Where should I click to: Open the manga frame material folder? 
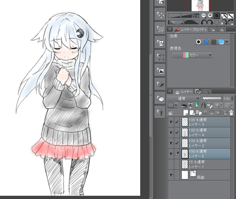[160, 42]
